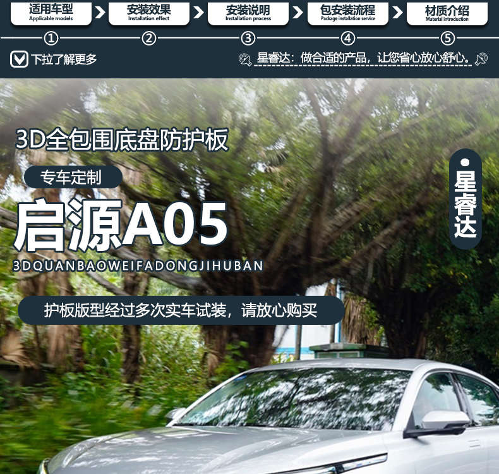The width and height of the screenshot is (499, 474).
Task: Click the 专车定制 pill label
Action: (73, 177)
